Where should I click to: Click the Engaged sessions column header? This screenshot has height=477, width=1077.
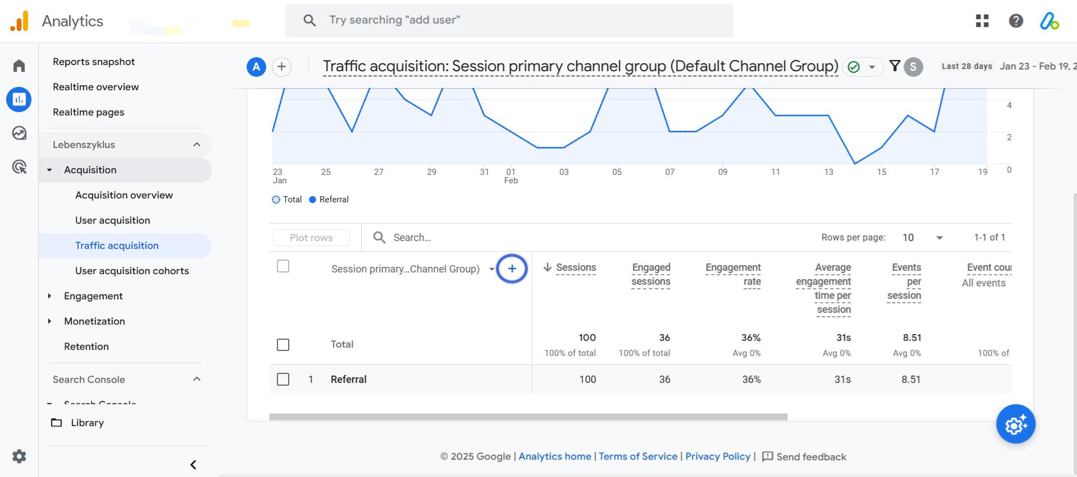[651, 275]
